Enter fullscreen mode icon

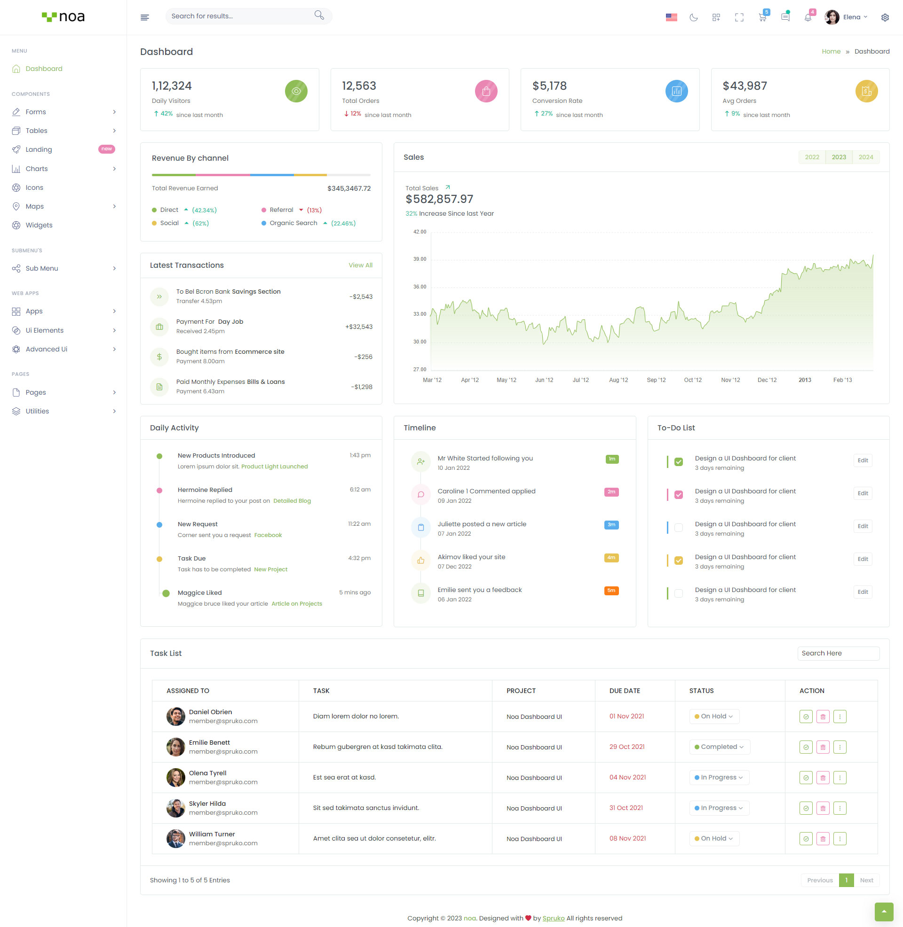(x=739, y=17)
